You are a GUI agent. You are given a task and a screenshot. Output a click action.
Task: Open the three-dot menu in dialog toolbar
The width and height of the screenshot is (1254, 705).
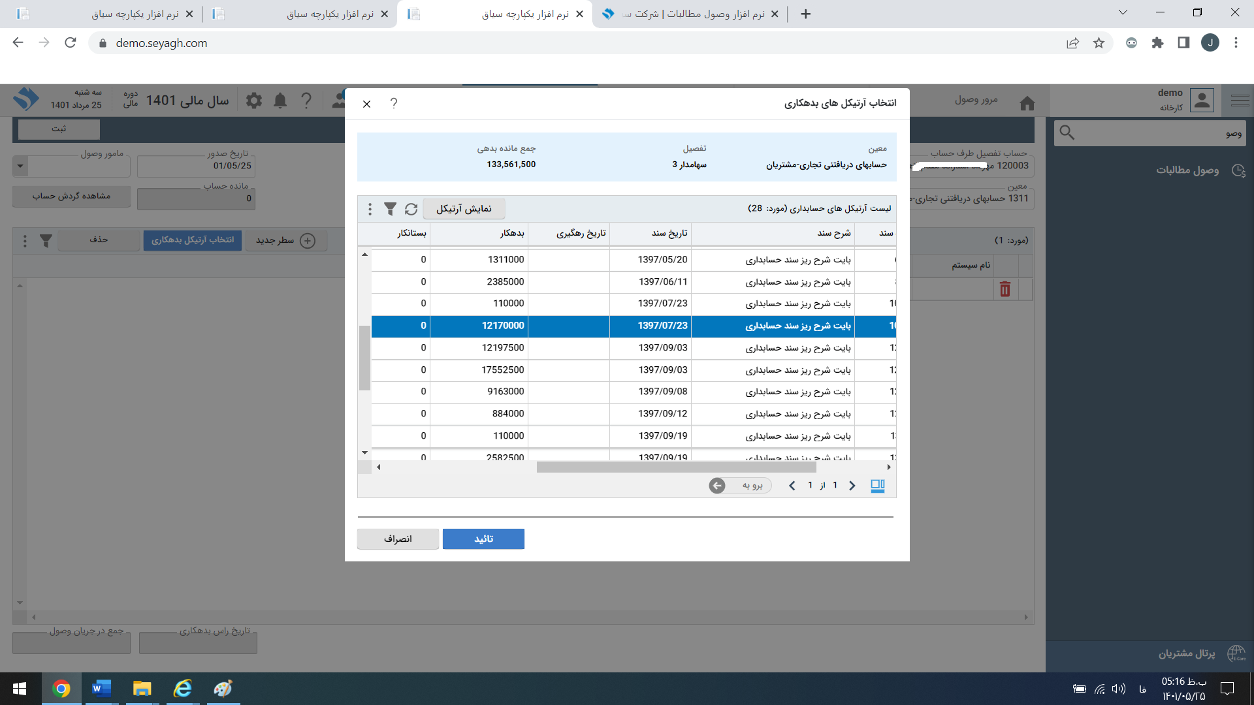click(370, 209)
